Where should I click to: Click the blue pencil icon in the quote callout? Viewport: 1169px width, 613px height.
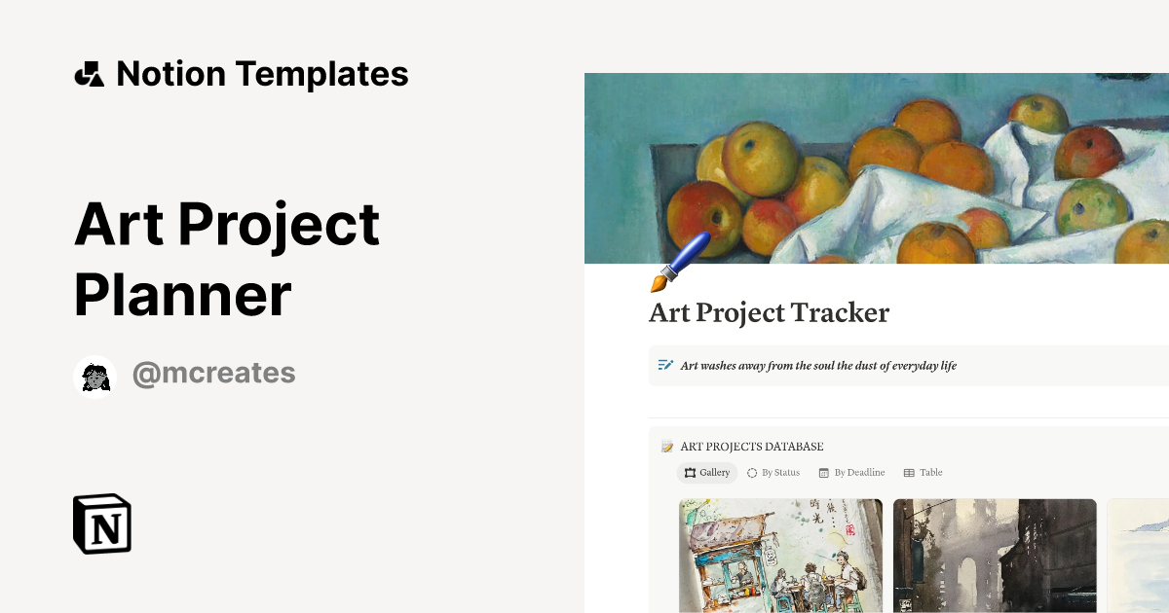pyautogui.click(x=665, y=365)
